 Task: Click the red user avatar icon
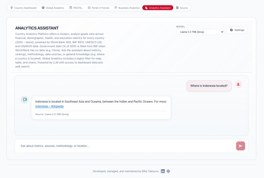238,84
